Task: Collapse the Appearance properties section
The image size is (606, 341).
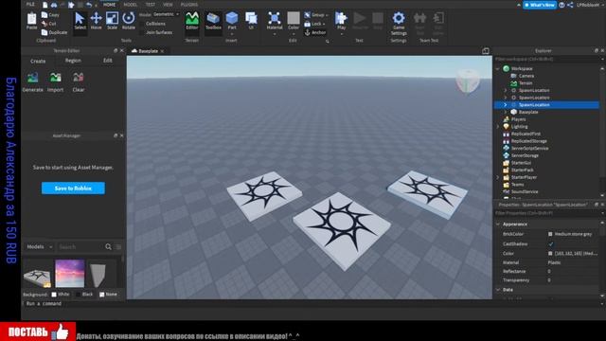Action: (498, 224)
